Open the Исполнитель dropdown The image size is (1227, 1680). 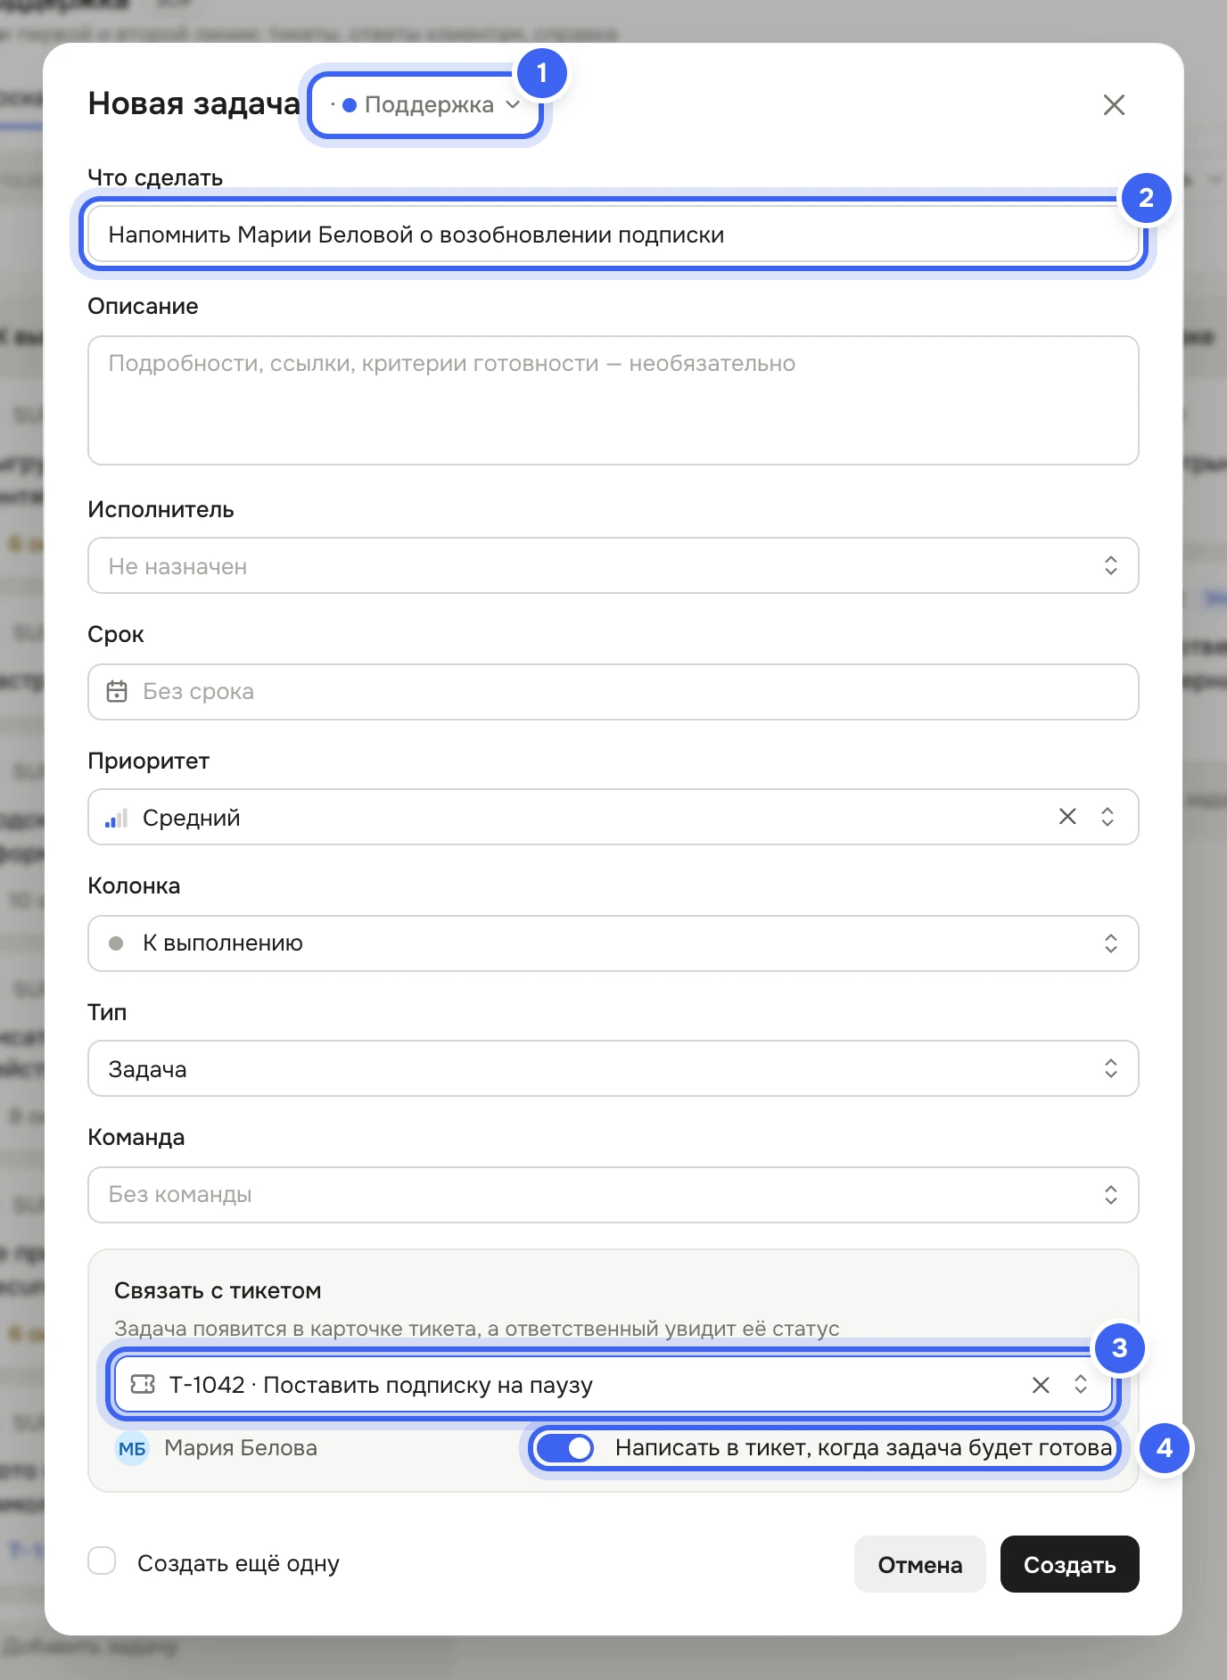point(613,565)
